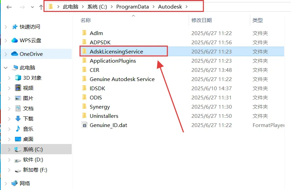
Task: Open chevron between ProgramData and Autodesk
Action: click(x=153, y=7)
